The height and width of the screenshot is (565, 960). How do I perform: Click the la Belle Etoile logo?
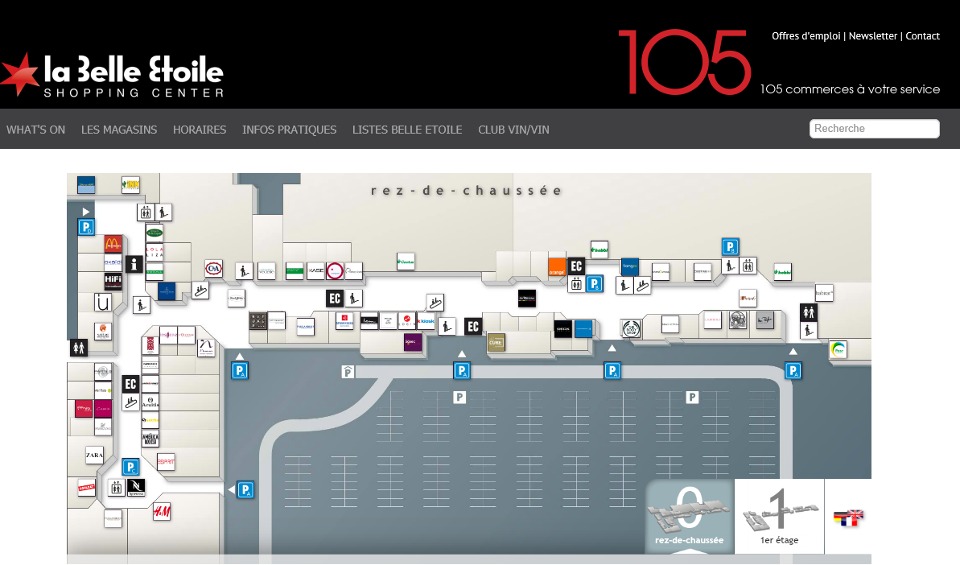pos(113,76)
